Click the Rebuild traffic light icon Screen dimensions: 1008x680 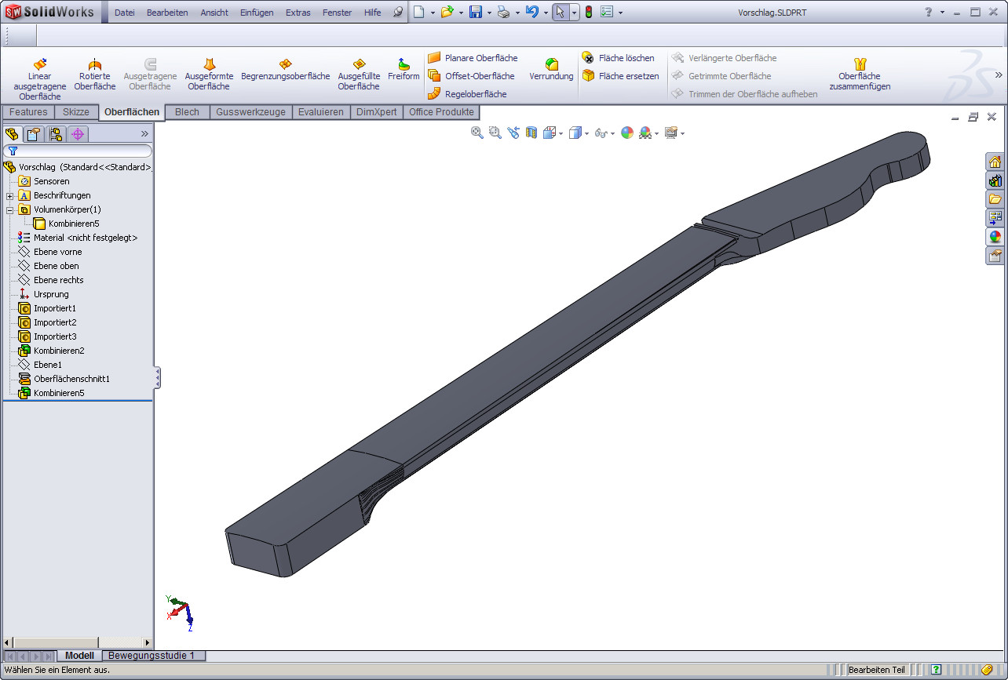(x=588, y=13)
